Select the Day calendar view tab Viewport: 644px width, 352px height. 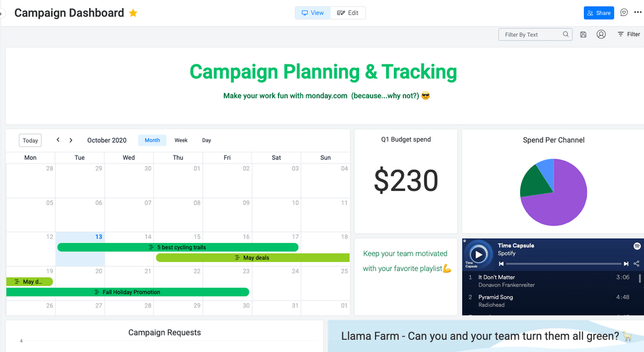pyautogui.click(x=207, y=140)
